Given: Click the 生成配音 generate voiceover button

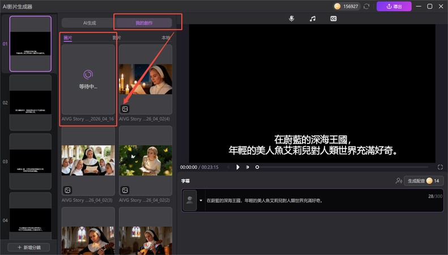Looking at the screenshot, I should 424,181.
